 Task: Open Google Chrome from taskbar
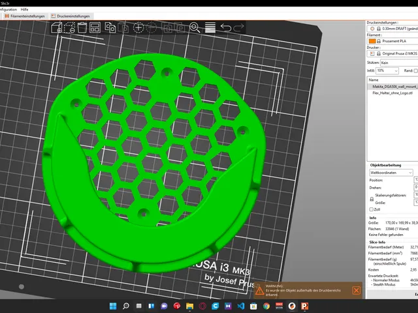point(266,306)
